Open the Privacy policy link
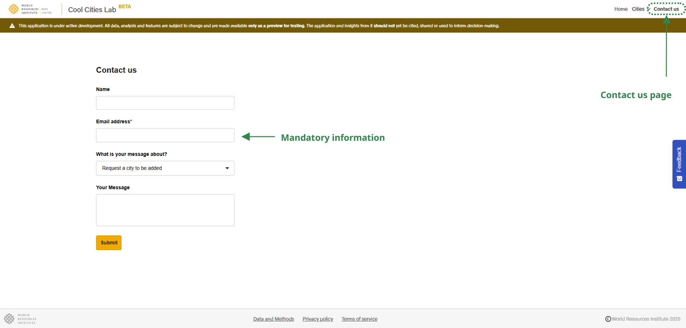Image resolution: width=686 pixels, height=328 pixels. tap(318, 319)
